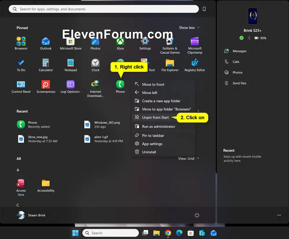Open Notepad from pinned apps

pyautogui.click(x=71, y=65)
